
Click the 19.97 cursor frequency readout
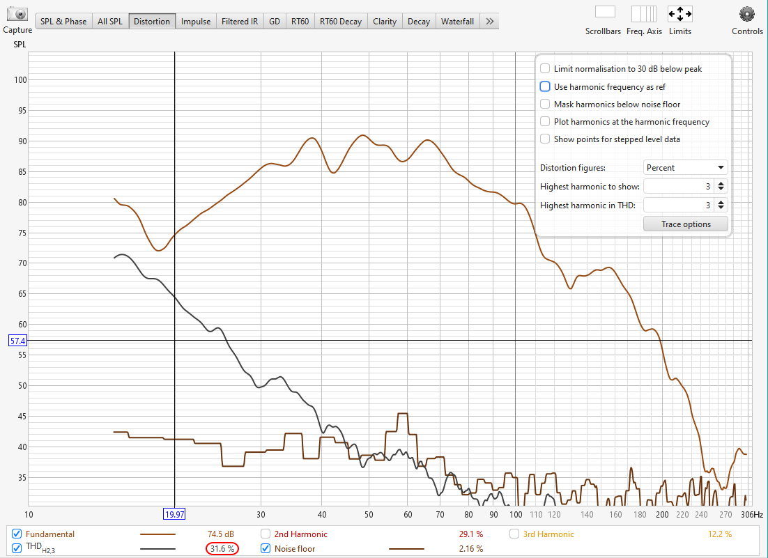174,514
